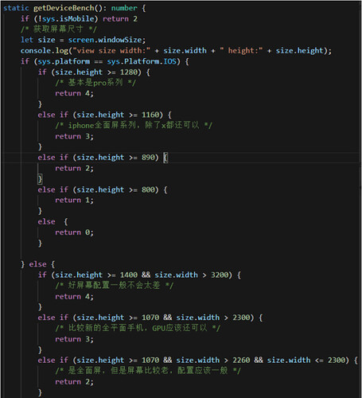Viewport: 362px width, 398px height.
Task: Click the highlighted opening brace after 890
Action: [165, 158]
